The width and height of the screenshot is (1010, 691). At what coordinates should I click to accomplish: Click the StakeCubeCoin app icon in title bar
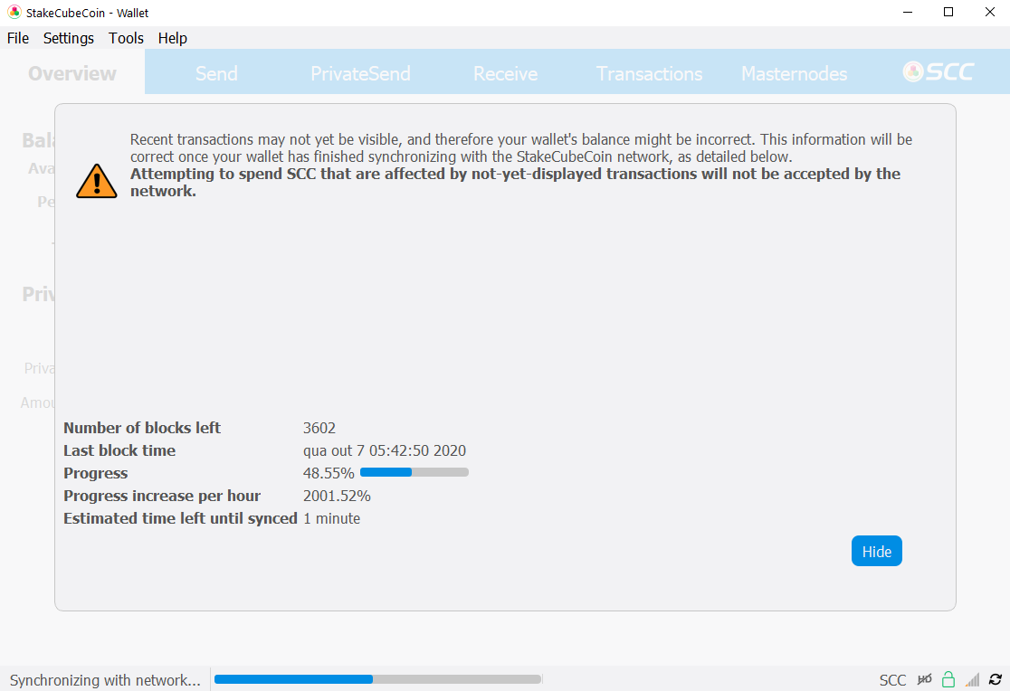click(x=14, y=13)
